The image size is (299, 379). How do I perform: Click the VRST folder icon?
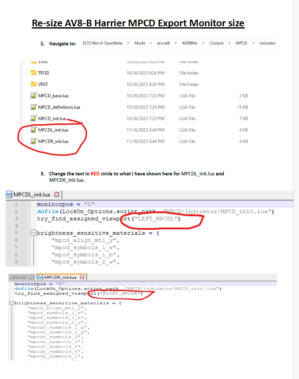[x=34, y=84]
